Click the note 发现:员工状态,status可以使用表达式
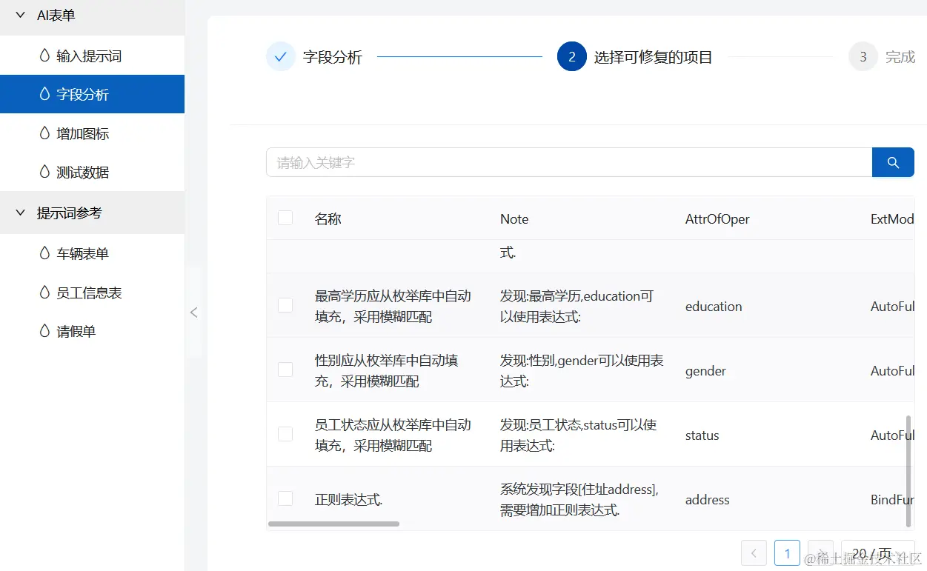Viewport: 927px width, 571px height. [x=578, y=435]
